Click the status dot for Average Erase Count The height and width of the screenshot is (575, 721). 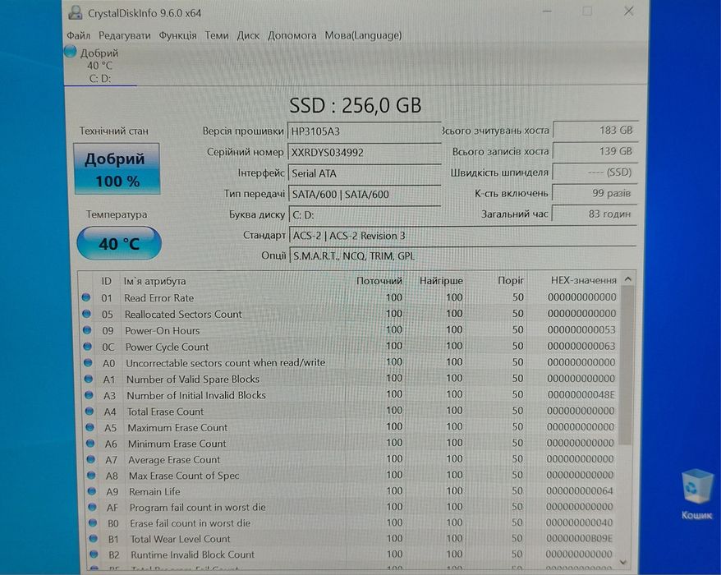click(90, 459)
